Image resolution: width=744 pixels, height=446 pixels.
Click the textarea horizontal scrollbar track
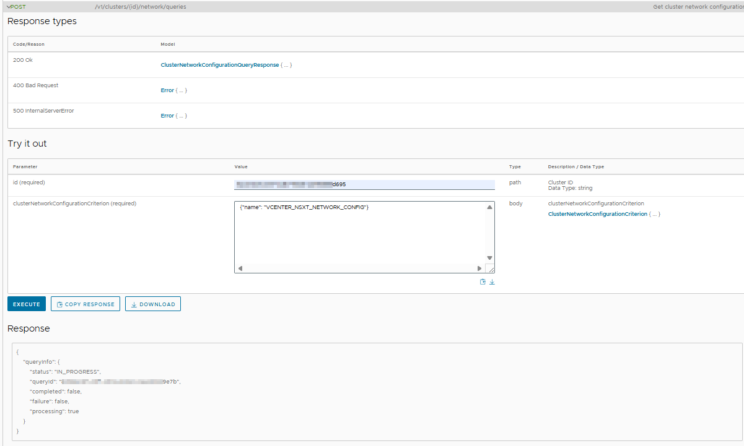pyautogui.click(x=359, y=268)
